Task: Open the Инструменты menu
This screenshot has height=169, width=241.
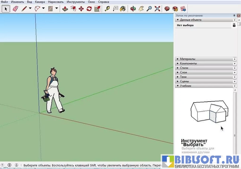Action: tap(76, 2)
